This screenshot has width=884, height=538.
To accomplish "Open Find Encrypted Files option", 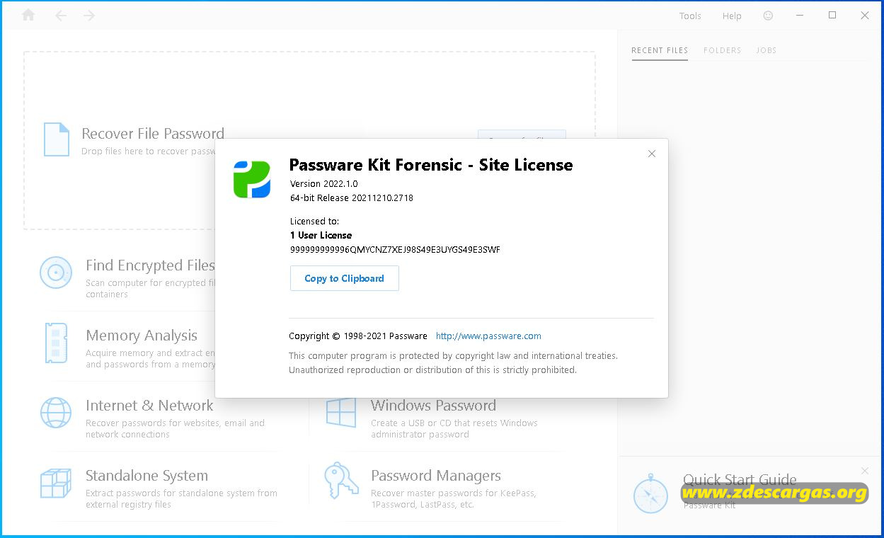I will click(150, 265).
